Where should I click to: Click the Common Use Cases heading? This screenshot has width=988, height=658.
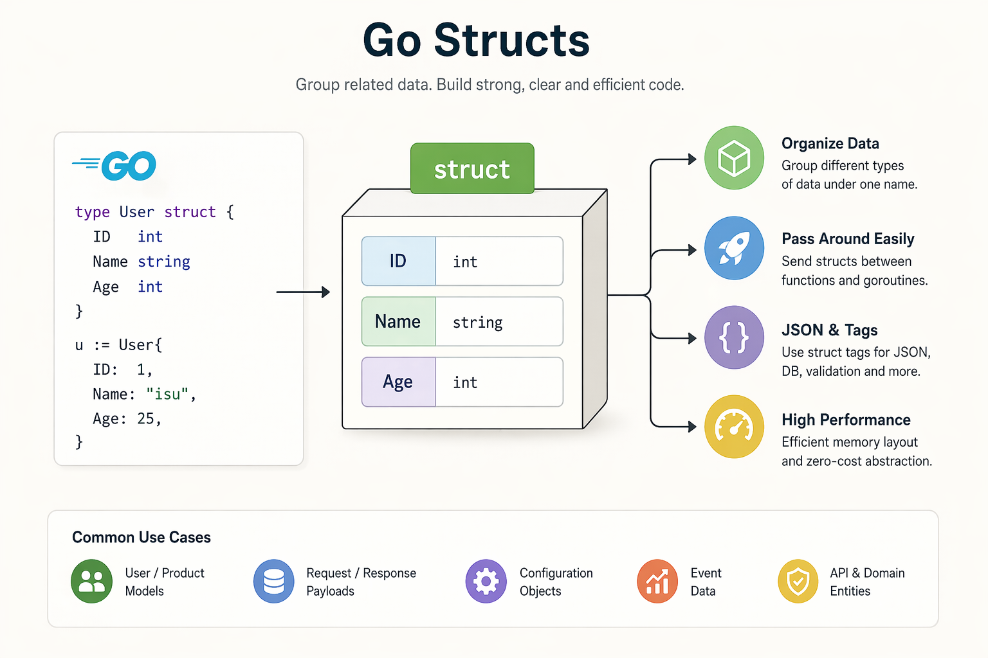pos(142,537)
